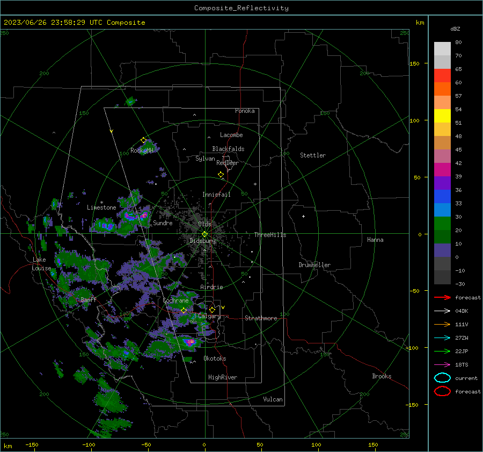Click the Calgary city label
The height and width of the screenshot is (452, 483).
point(209,316)
